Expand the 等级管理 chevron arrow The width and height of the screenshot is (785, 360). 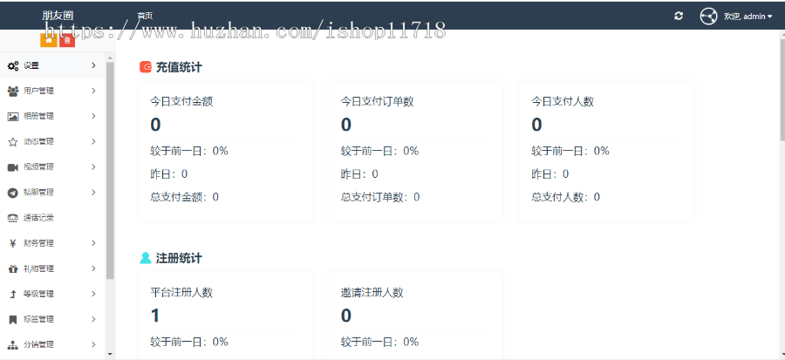(93, 295)
